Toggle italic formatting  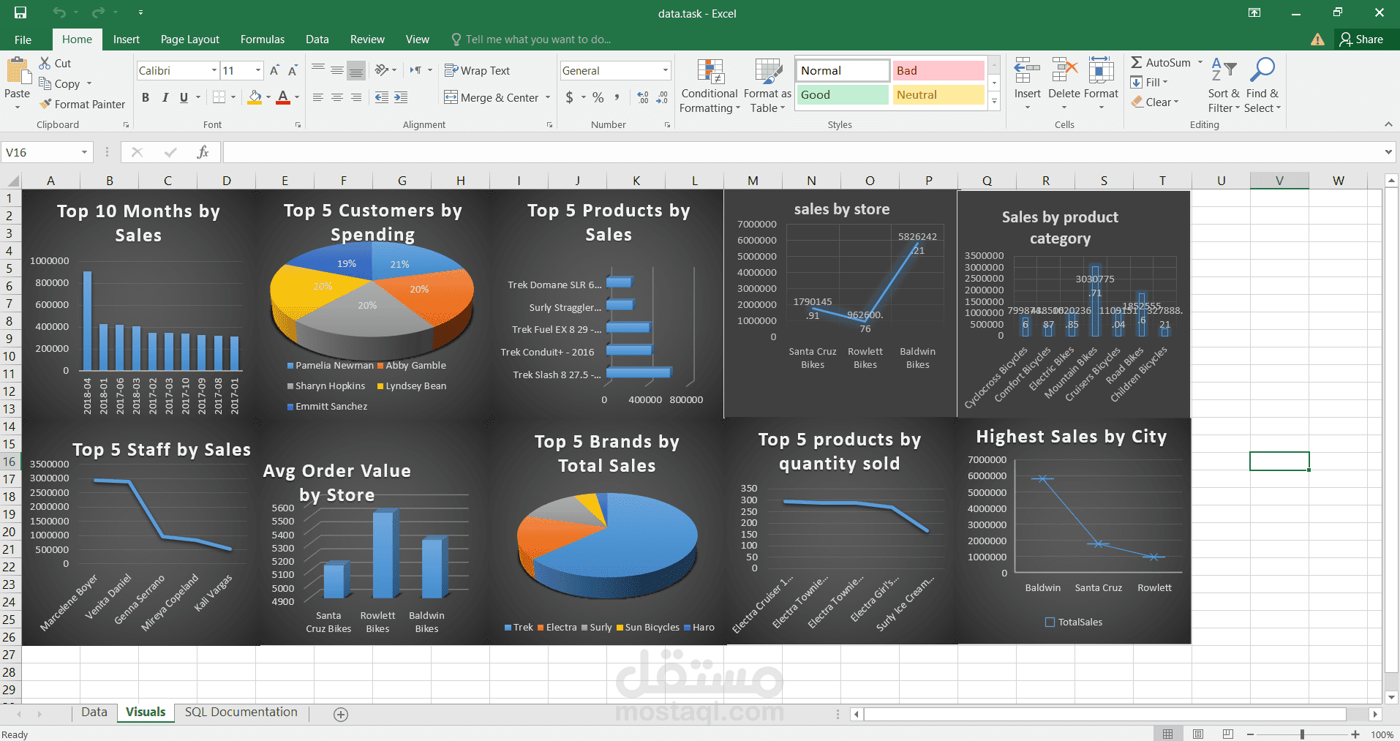tap(165, 97)
